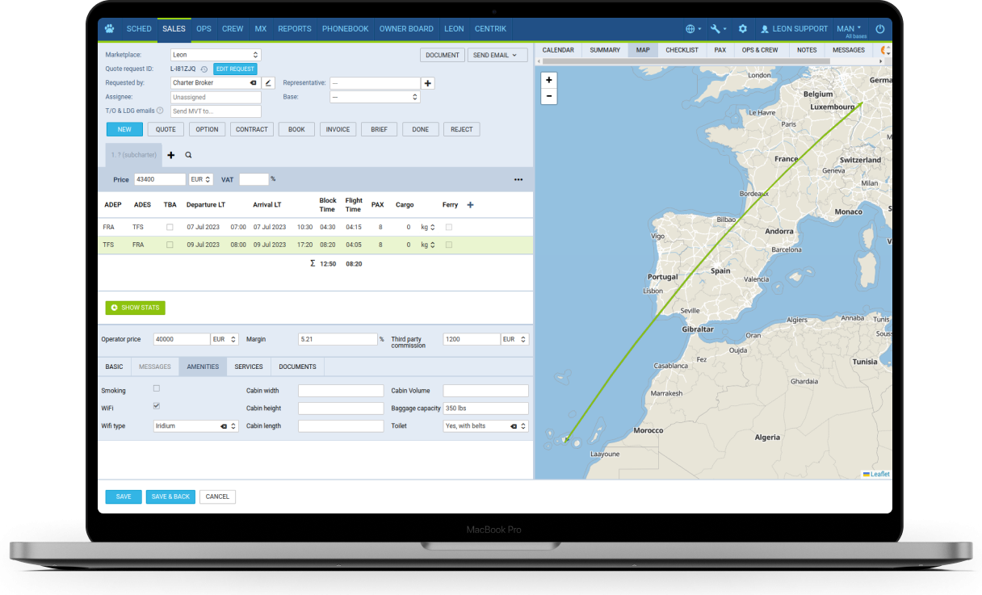This screenshot has height=595, width=982.
Task: Open the globe language icon
Action: [690, 28]
